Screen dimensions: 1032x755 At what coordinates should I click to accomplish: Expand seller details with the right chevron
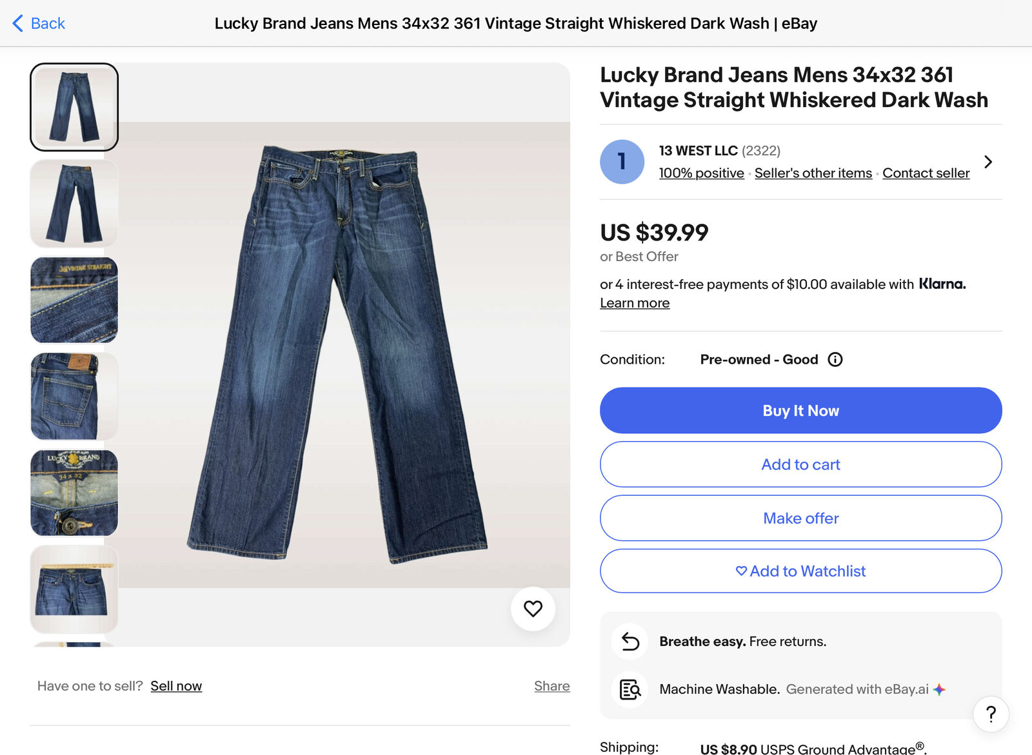988,162
